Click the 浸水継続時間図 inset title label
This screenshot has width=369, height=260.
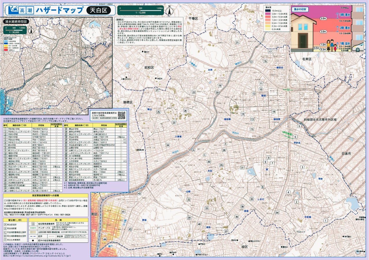pyautogui.click(x=16, y=22)
